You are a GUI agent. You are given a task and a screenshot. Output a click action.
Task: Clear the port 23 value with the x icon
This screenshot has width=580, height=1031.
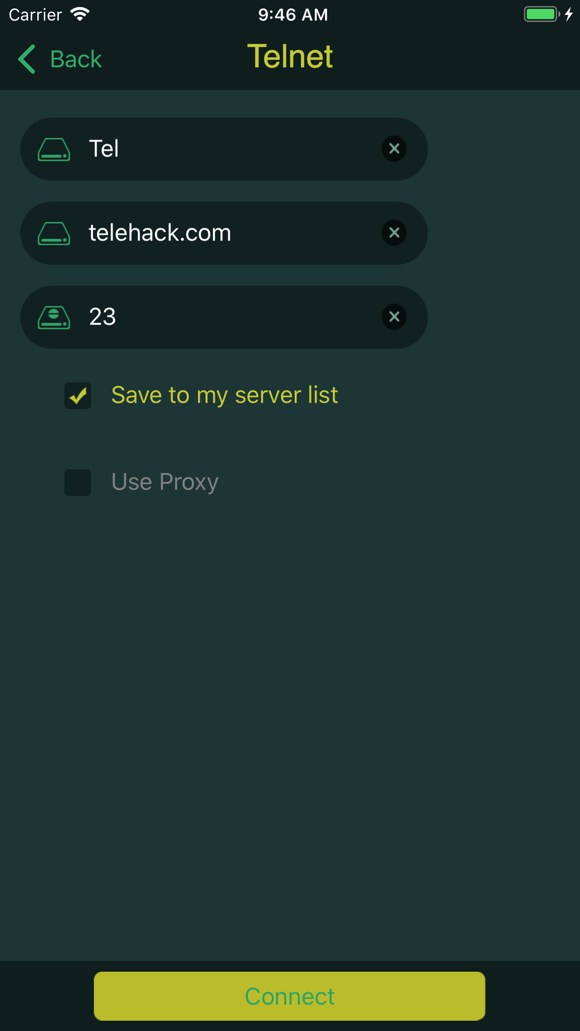(394, 317)
